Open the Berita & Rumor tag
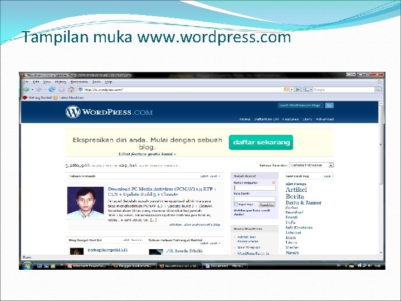This screenshot has height=301, width=401. (304, 202)
